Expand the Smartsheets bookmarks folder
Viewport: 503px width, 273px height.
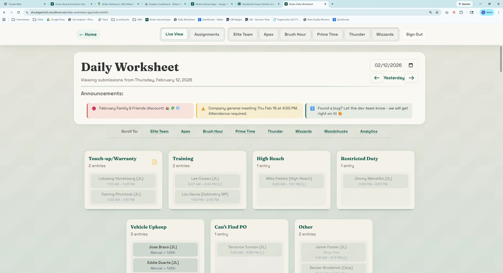click(21, 19)
